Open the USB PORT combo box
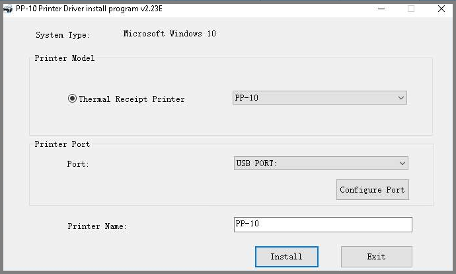 315,163
